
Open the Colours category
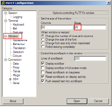tap(17, 56)
